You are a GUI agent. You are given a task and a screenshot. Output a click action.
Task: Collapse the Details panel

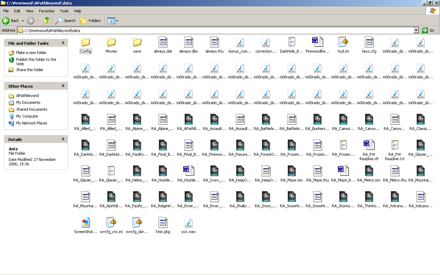point(63,139)
